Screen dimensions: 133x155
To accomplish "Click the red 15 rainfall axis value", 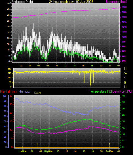I will point(11,121).
